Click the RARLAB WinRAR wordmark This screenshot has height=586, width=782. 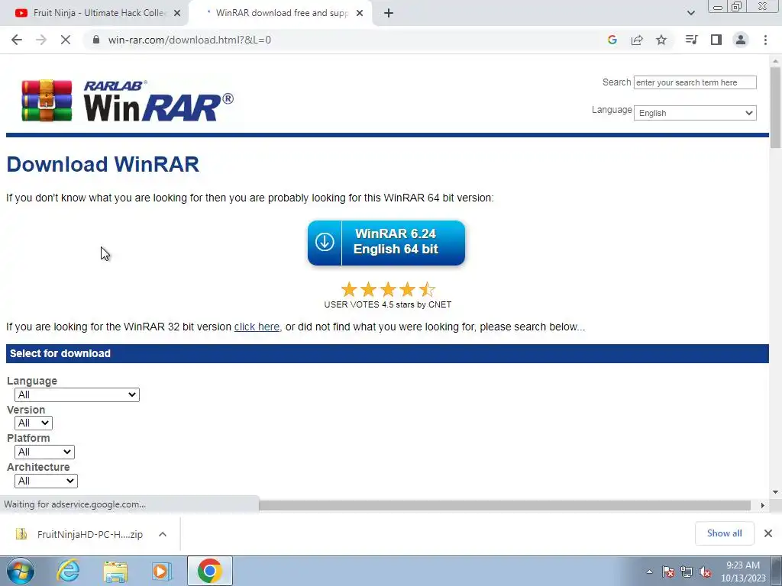pos(158,101)
